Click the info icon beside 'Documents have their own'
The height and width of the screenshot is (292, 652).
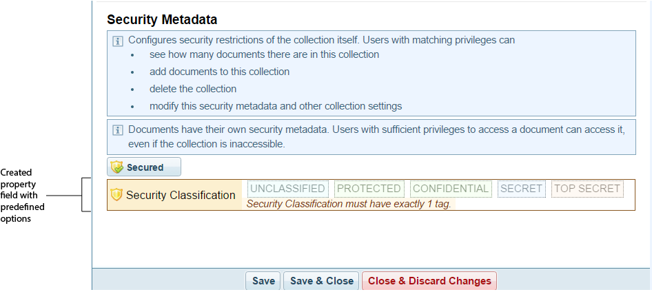point(118,129)
